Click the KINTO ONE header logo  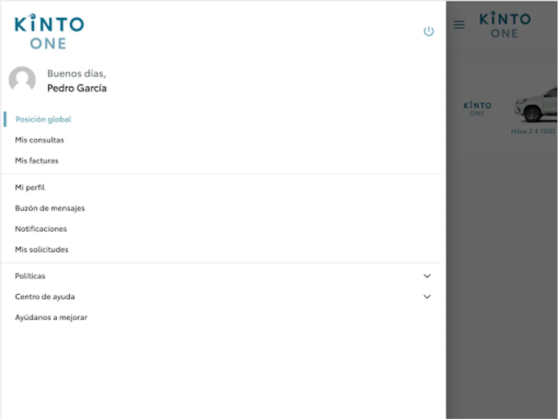tap(505, 26)
